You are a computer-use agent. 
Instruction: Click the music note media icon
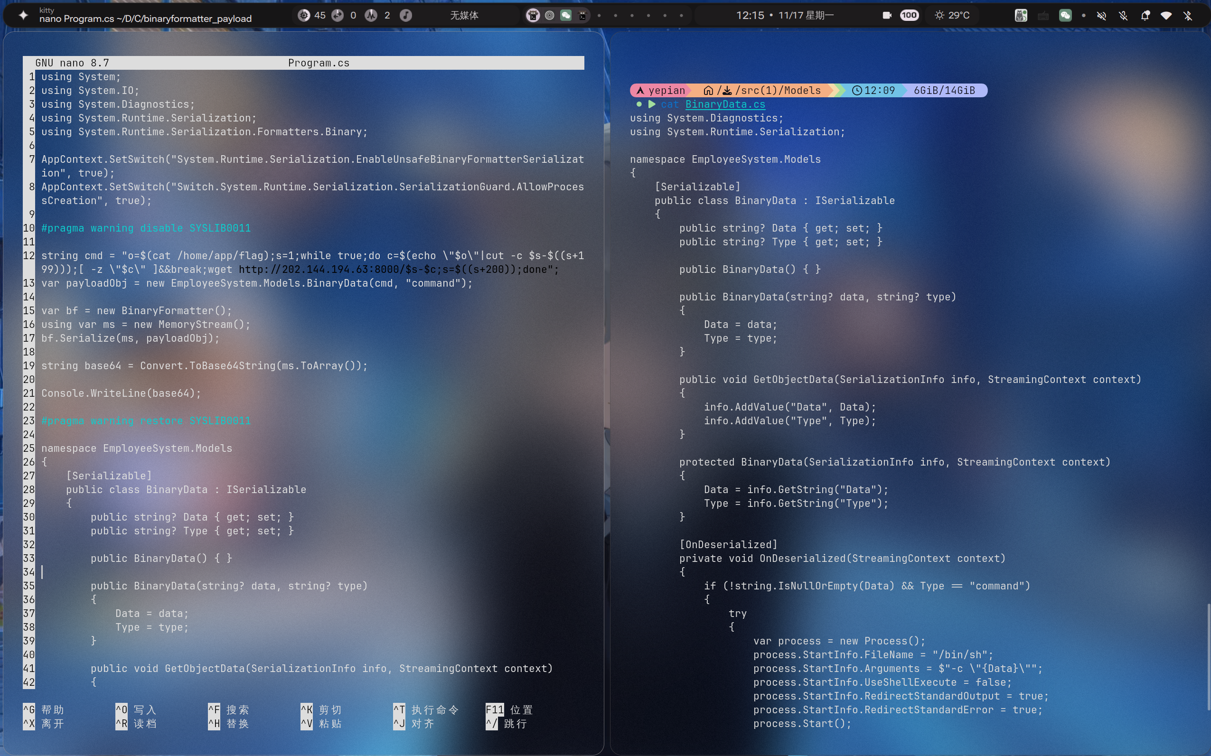pyautogui.click(x=406, y=16)
